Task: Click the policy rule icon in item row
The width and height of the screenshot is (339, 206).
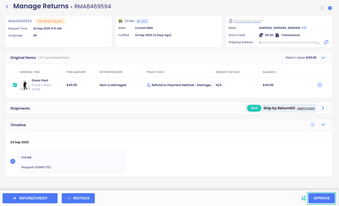Action: pos(148,85)
